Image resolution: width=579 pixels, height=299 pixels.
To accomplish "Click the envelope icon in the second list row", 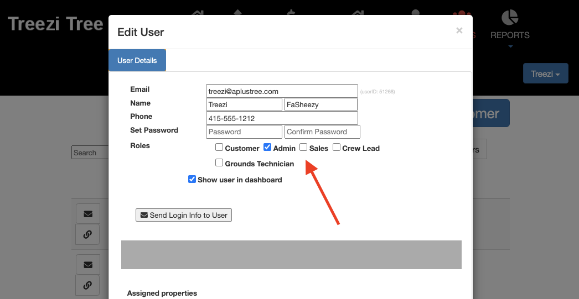I will (87, 265).
